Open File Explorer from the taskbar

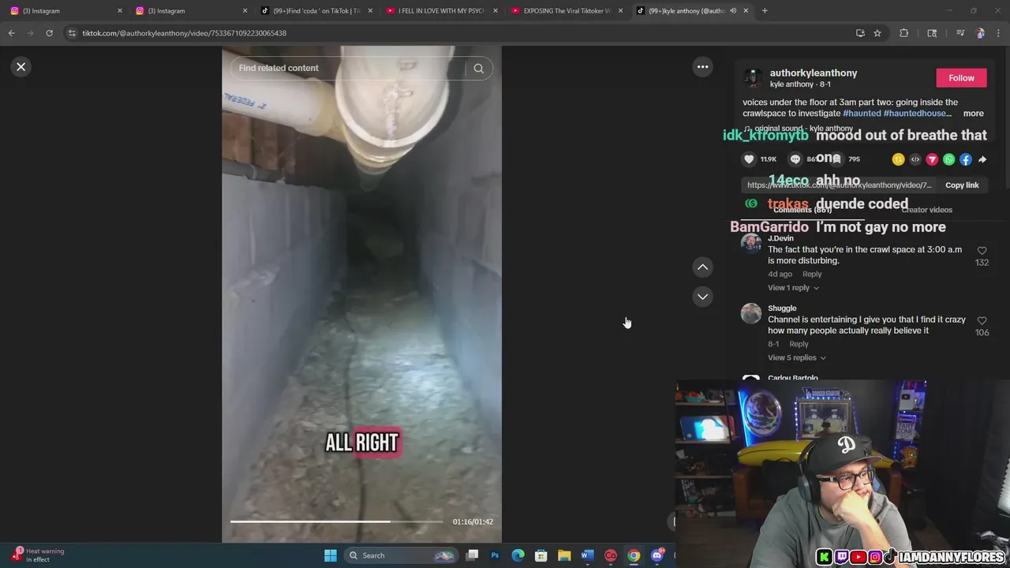click(564, 555)
